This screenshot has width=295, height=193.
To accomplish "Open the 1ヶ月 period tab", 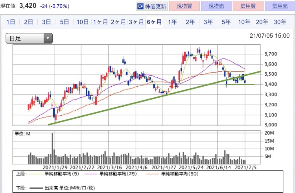I will pos(100,22).
